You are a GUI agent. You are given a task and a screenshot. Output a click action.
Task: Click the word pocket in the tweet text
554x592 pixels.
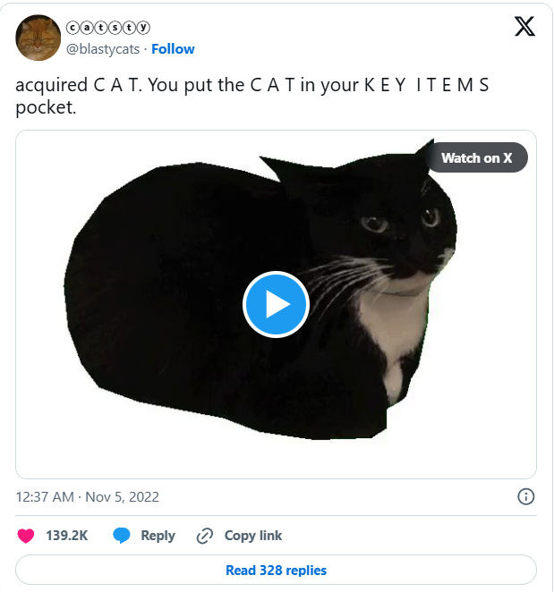[46, 107]
